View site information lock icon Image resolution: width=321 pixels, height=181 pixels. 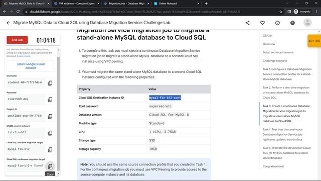pyautogui.click(x=26, y=12)
